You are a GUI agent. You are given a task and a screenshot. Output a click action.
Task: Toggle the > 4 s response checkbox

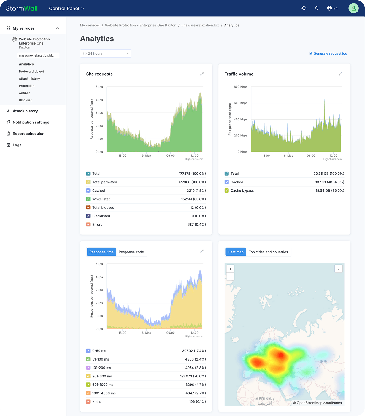click(88, 401)
